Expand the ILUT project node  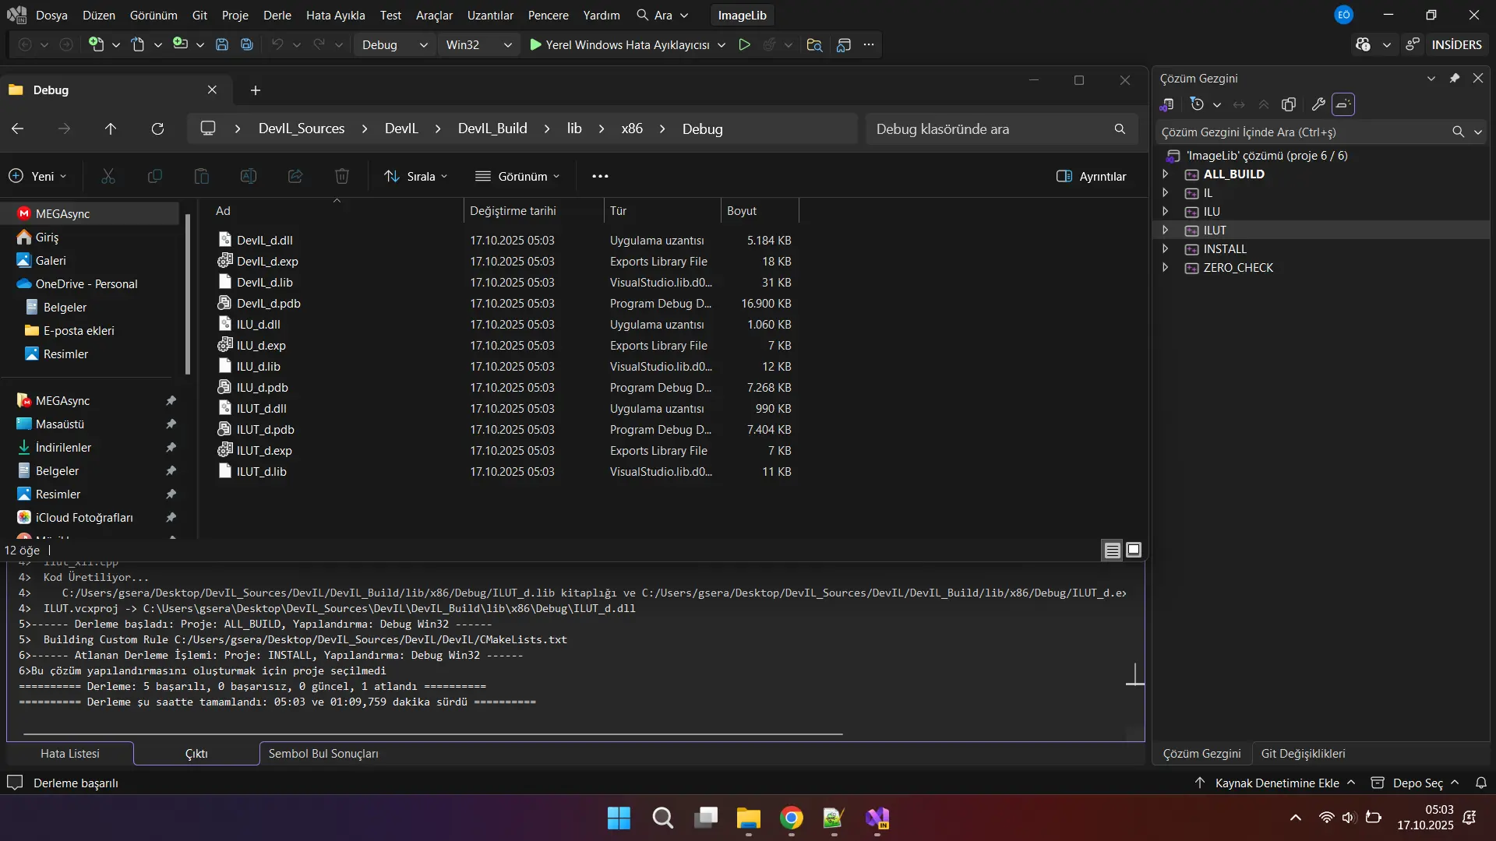pos(1166,230)
